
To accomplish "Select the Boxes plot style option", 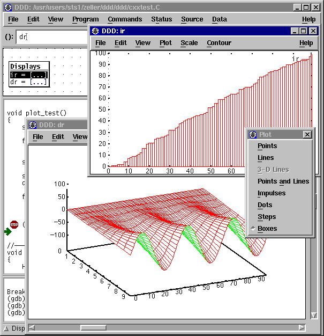I will 267,229.
